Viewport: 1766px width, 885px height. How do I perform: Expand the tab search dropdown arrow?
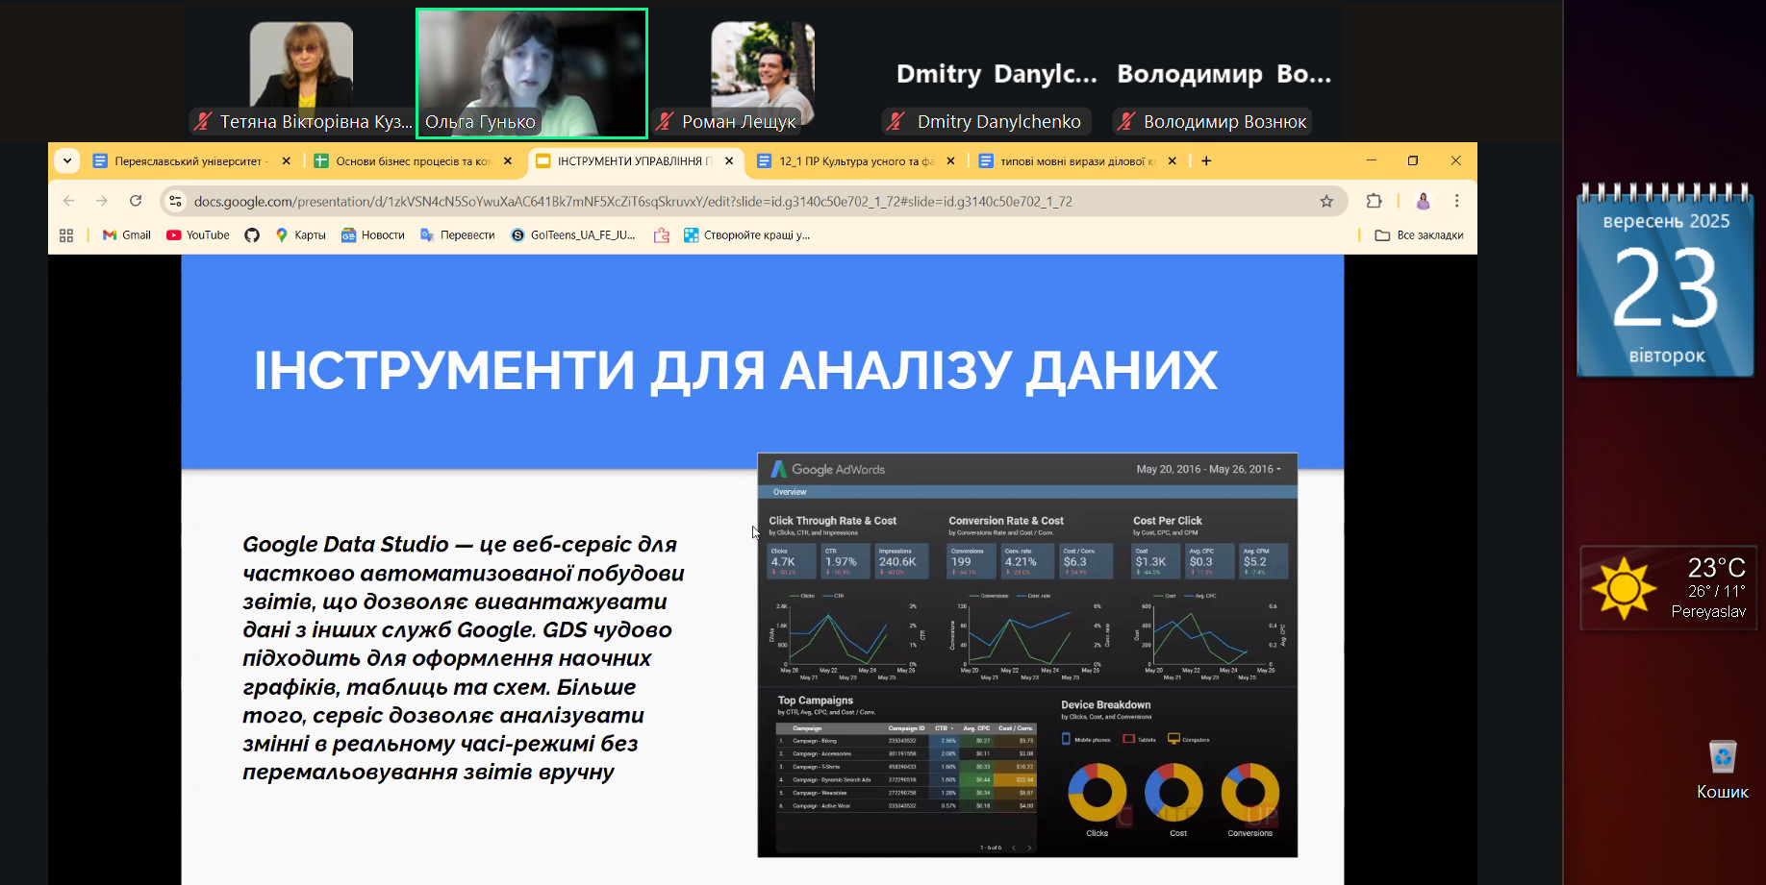tap(67, 160)
